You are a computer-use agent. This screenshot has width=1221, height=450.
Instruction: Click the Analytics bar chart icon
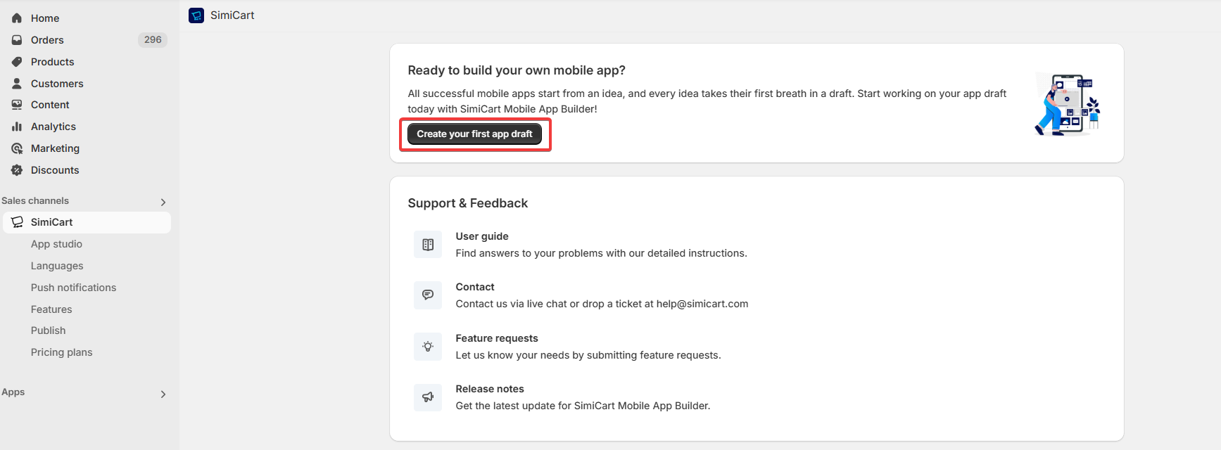(17, 127)
